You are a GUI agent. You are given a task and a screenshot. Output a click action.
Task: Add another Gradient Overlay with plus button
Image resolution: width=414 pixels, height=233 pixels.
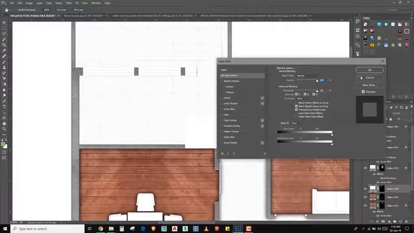click(x=262, y=126)
